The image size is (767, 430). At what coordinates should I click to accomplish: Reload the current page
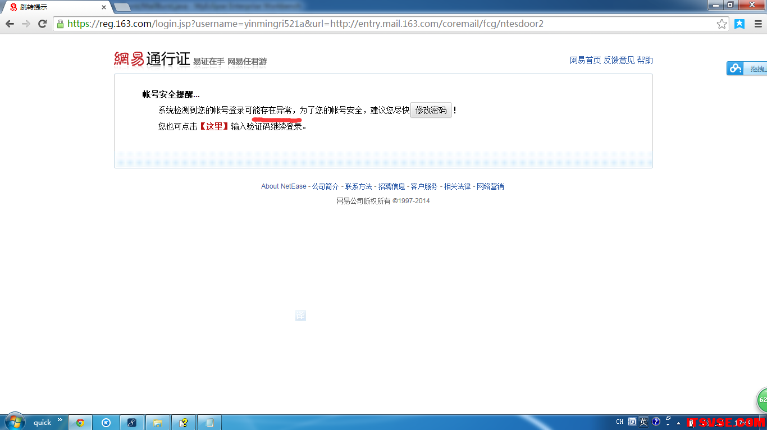click(42, 24)
